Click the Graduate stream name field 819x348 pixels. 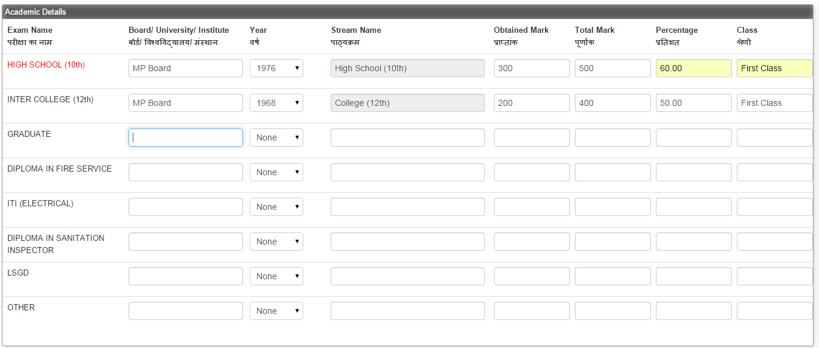coord(407,137)
